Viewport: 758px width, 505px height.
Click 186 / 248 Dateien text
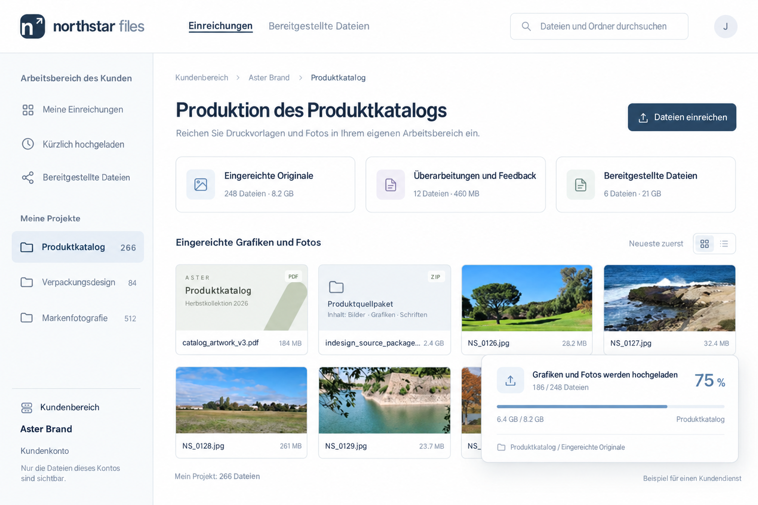pyautogui.click(x=561, y=388)
